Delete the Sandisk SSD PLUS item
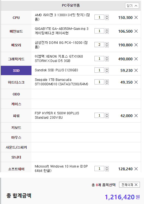Viewport: 144px width, 204px height. [x=136, y=70]
